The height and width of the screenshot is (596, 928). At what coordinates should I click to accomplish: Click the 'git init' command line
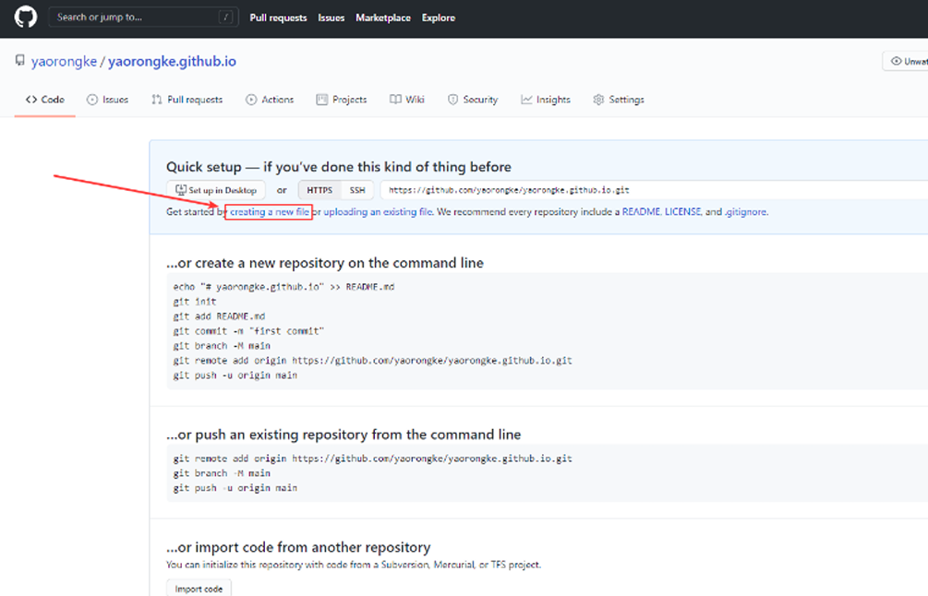(x=195, y=302)
